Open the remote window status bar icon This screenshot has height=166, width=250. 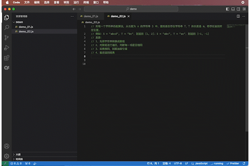pyautogui.click(x=5, y=163)
